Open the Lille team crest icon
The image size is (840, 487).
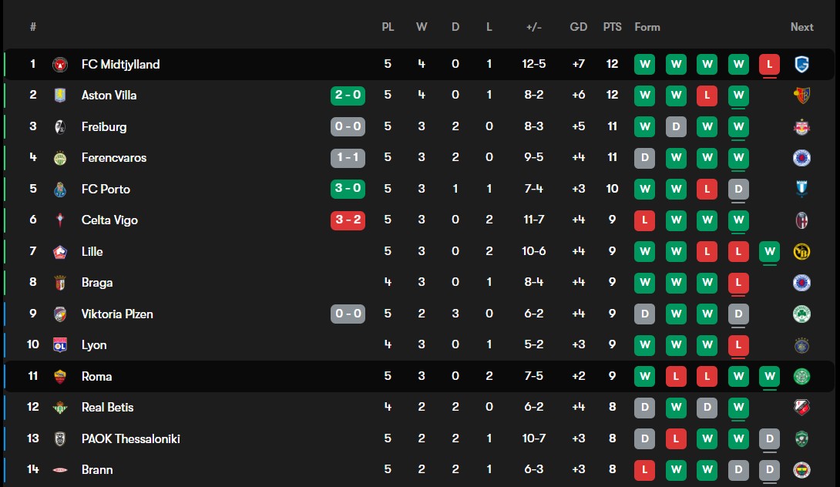[60, 252]
